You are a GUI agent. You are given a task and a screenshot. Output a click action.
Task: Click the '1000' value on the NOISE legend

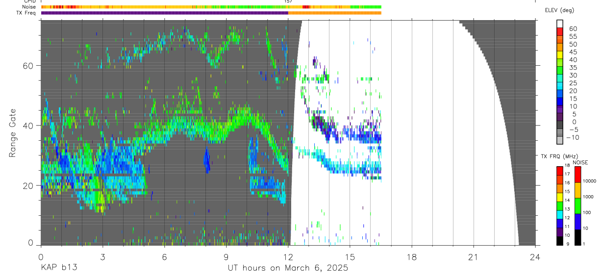[x=588, y=197]
